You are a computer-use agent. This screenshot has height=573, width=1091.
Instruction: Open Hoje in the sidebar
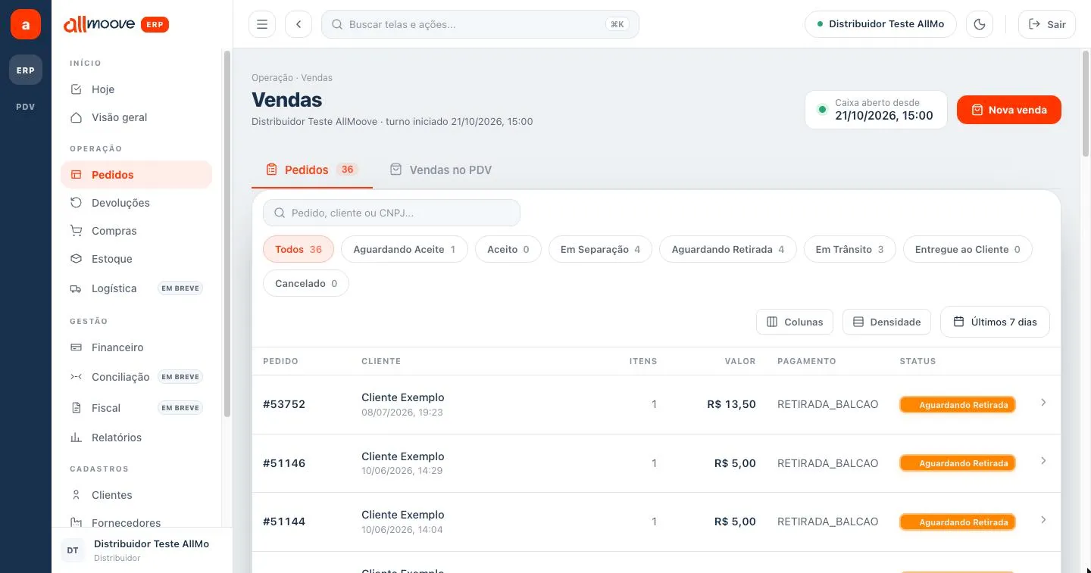(x=136, y=89)
